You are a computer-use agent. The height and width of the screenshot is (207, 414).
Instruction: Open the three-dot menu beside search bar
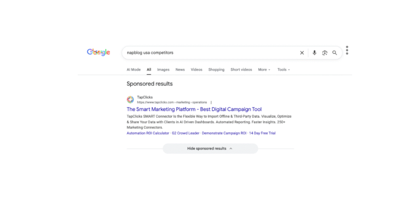coord(347,51)
